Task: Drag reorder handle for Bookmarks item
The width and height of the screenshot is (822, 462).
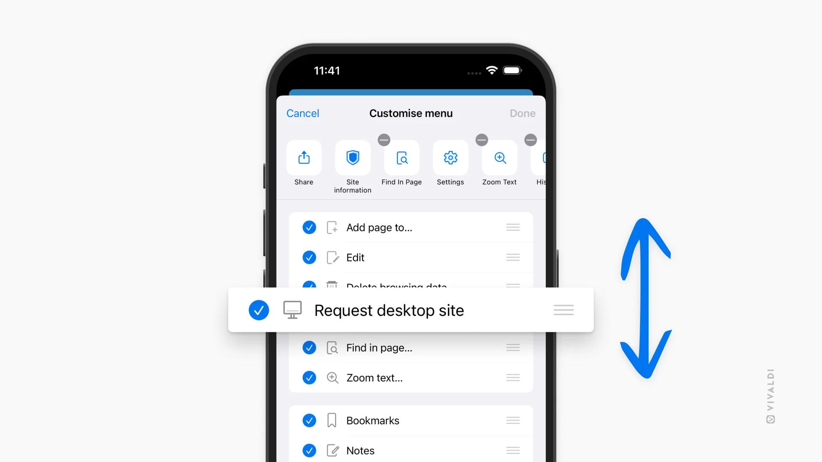Action: coord(512,420)
